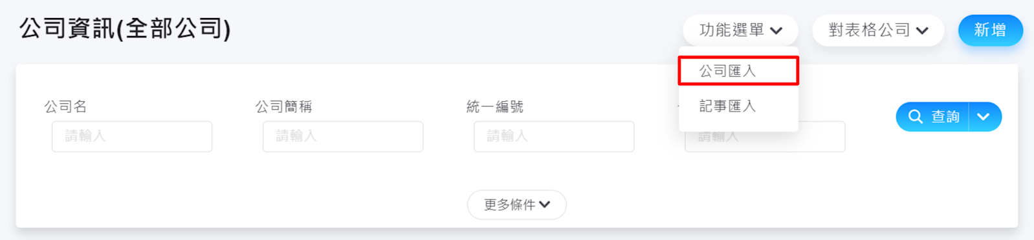This screenshot has height=240, width=1034.
Task: Focus the 統一編號 input field
Action: [554, 136]
